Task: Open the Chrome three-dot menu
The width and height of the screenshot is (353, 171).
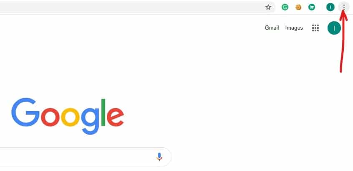Action: pyautogui.click(x=344, y=7)
